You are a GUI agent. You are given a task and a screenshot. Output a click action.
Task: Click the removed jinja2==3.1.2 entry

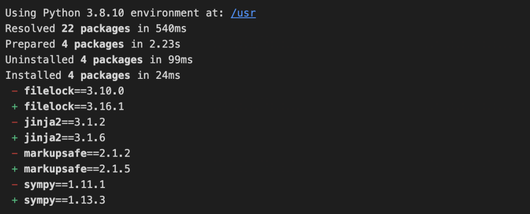tap(65, 122)
